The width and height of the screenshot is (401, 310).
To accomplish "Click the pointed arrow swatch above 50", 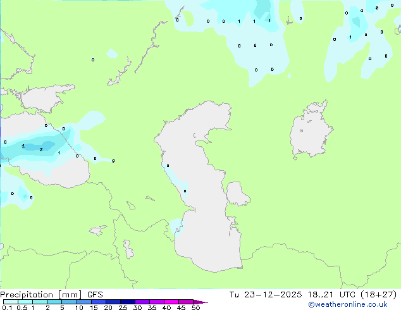I will click(200, 302).
